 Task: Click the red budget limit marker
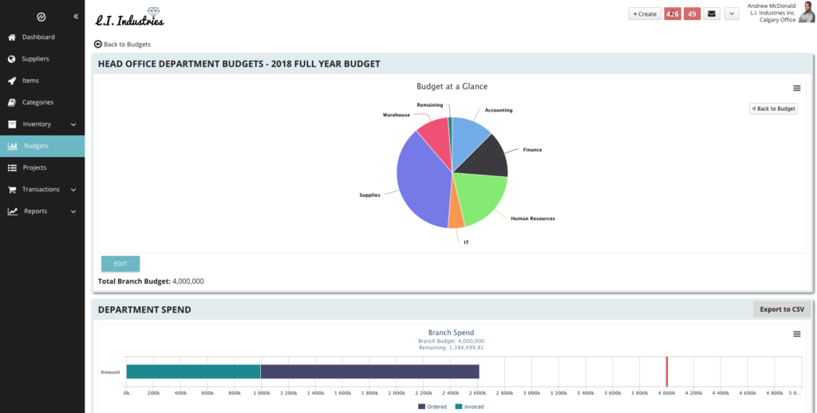pyautogui.click(x=666, y=372)
